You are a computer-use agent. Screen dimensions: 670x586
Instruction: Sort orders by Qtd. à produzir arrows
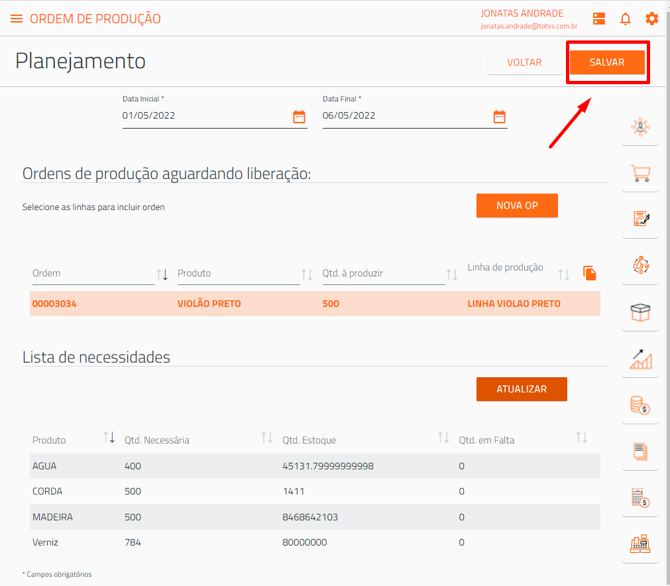(x=452, y=274)
